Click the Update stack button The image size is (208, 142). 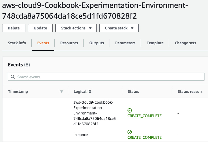(40, 28)
